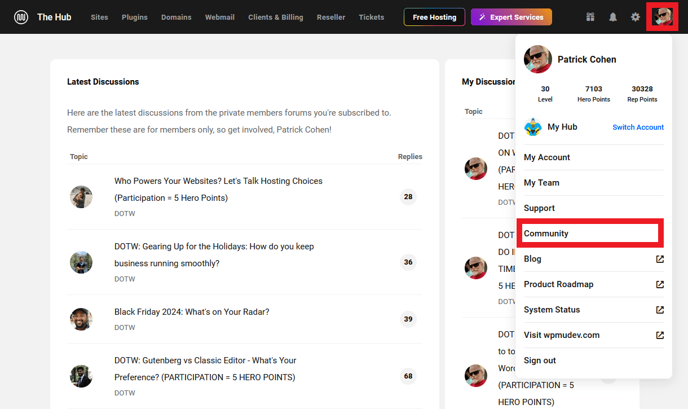
Task: Click the 36 replies badge
Action: coord(408,262)
